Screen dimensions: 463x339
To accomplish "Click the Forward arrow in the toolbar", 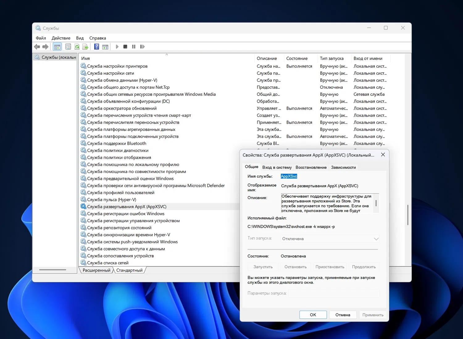I will [45, 47].
